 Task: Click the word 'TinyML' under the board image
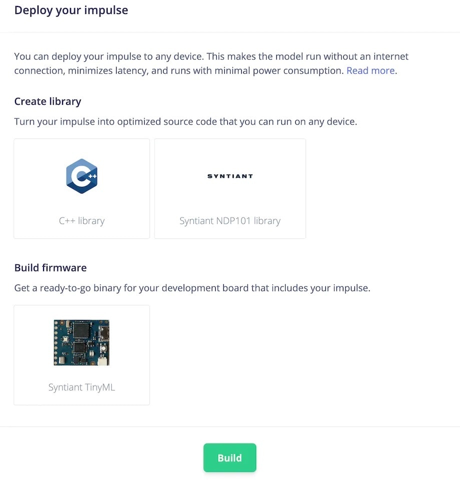(x=100, y=387)
